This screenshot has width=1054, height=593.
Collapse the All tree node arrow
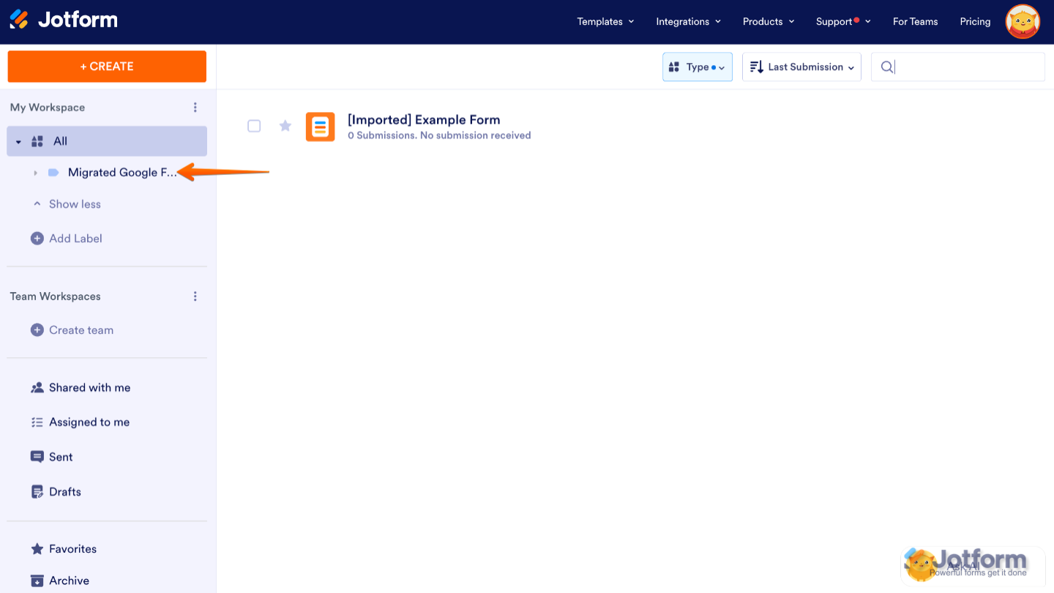19,142
